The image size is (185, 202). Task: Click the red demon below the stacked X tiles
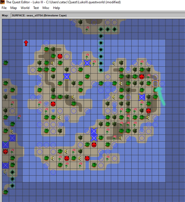(x=94, y=145)
